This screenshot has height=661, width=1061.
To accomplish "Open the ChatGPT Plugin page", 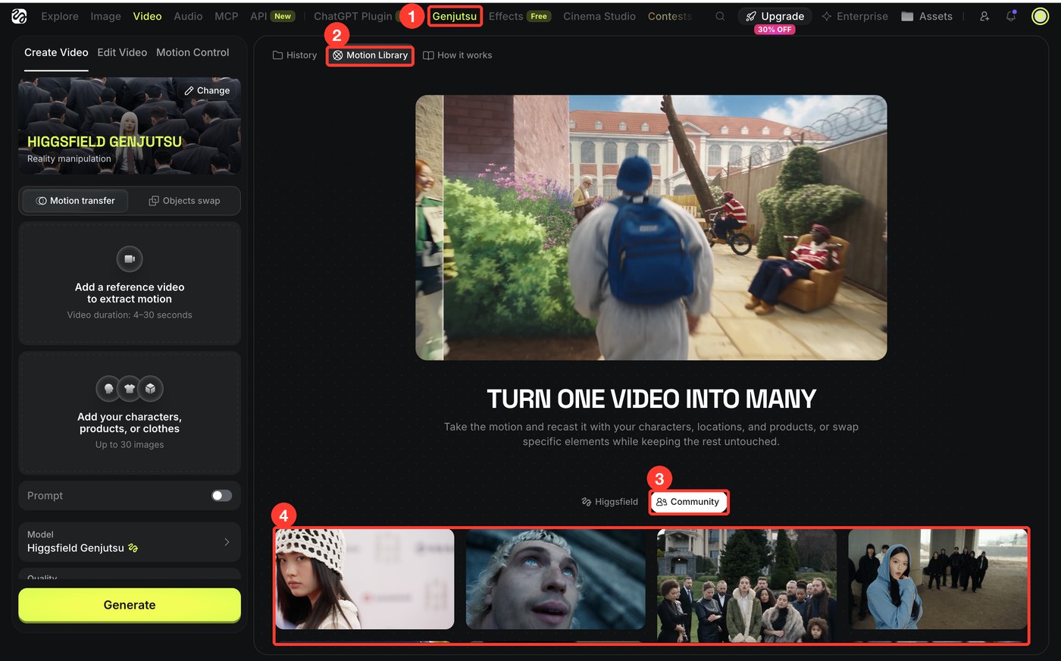I will click(x=353, y=16).
